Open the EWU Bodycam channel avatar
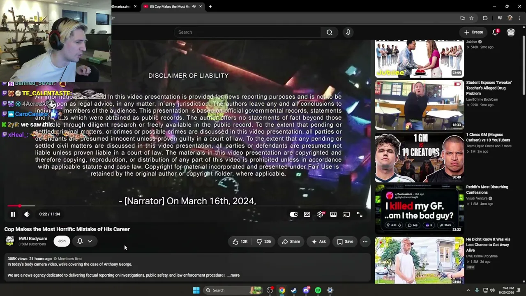This screenshot has width=526, height=296. [10, 241]
